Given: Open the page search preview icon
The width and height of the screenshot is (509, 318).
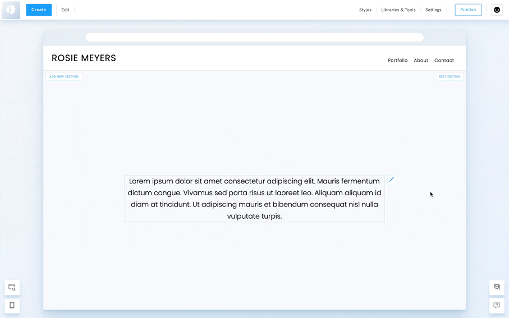Looking at the screenshot, I should (x=12, y=288).
